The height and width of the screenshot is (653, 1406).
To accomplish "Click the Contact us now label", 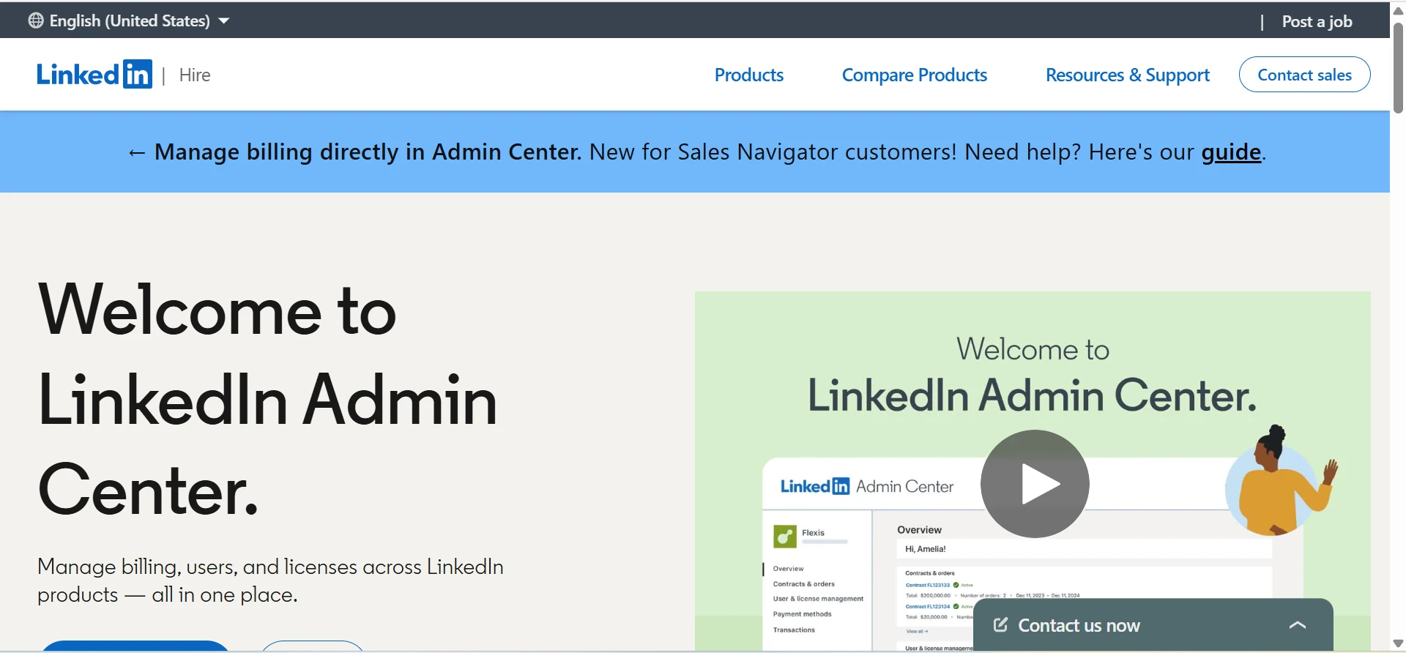I will point(1079,625).
